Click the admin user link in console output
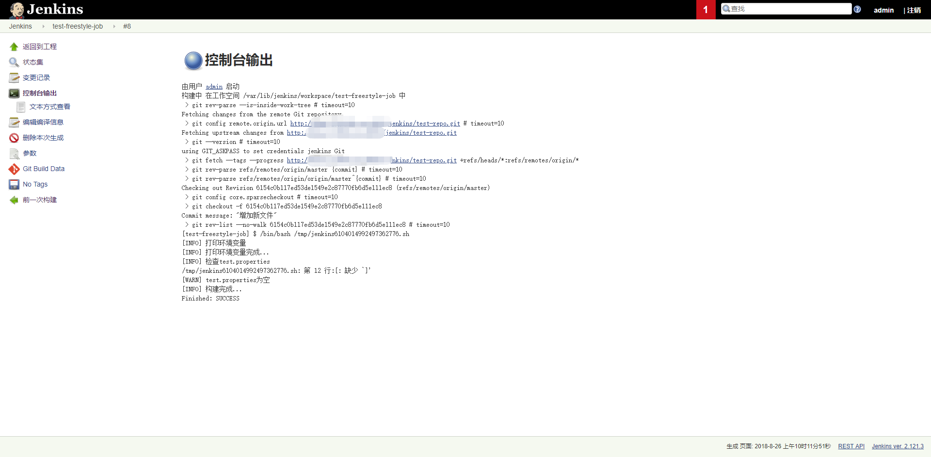This screenshot has height=457, width=931. tap(214, 87)
